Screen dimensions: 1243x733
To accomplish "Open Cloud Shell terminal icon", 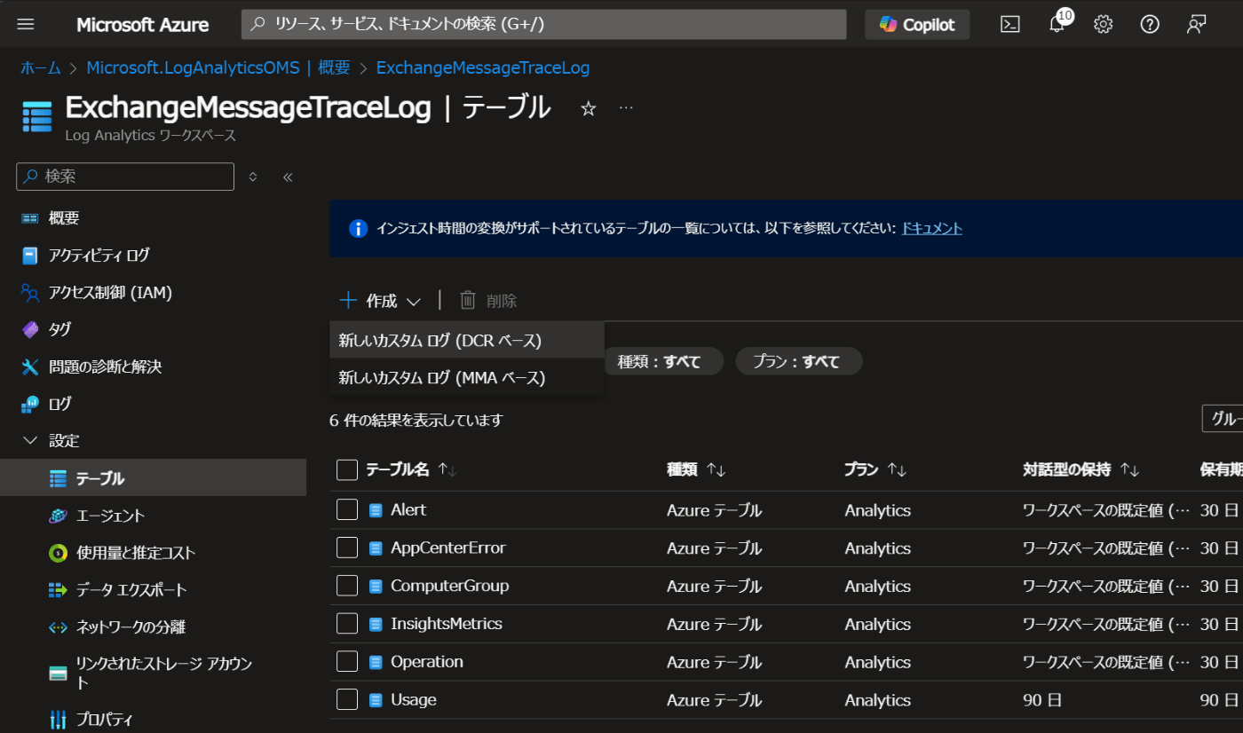I will click(x=1010, y=25).
